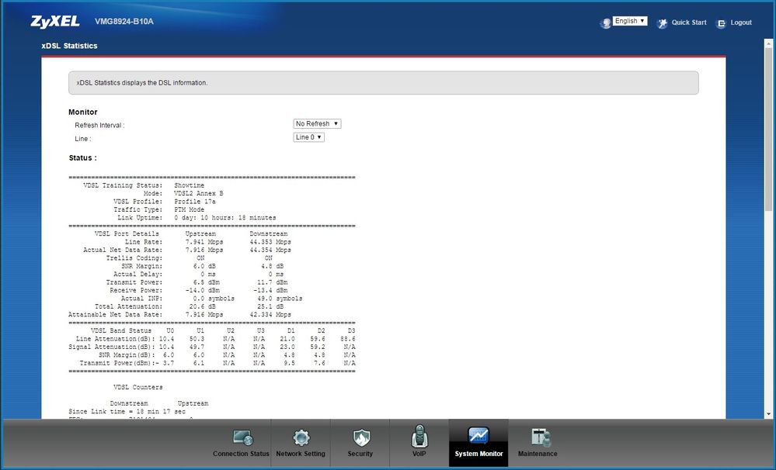The width and height of the screenshot is (776, 470).
Task: Click the Quick Start link
Action: pos(688,22)
